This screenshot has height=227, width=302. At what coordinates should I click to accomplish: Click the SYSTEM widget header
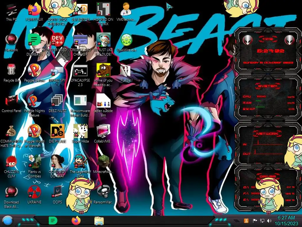[267, 86]
